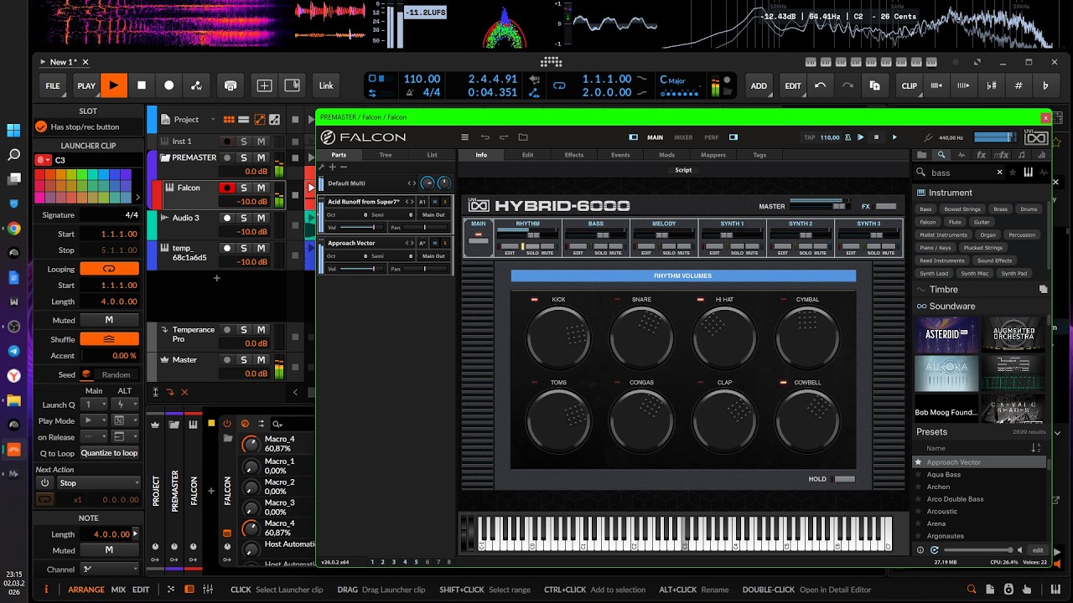
Task: Toggle the Looping button in clip panel
Action: tap(109, 269)
